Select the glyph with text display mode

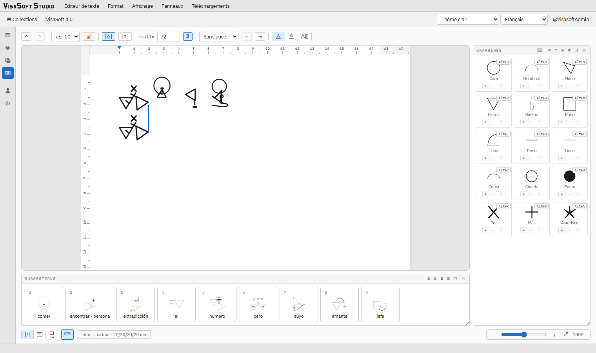[x=305, y=36]
